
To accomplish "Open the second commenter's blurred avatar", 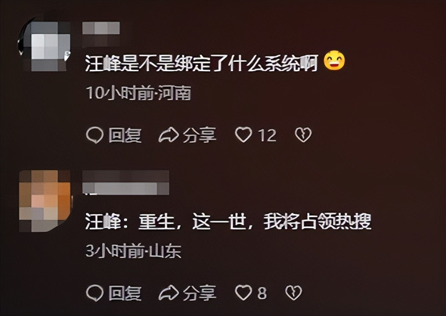I will click(45, 201).
